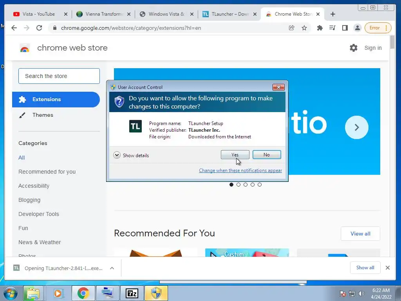
Task: Focus the Search the store field
Action: click(x=59, y=76)
